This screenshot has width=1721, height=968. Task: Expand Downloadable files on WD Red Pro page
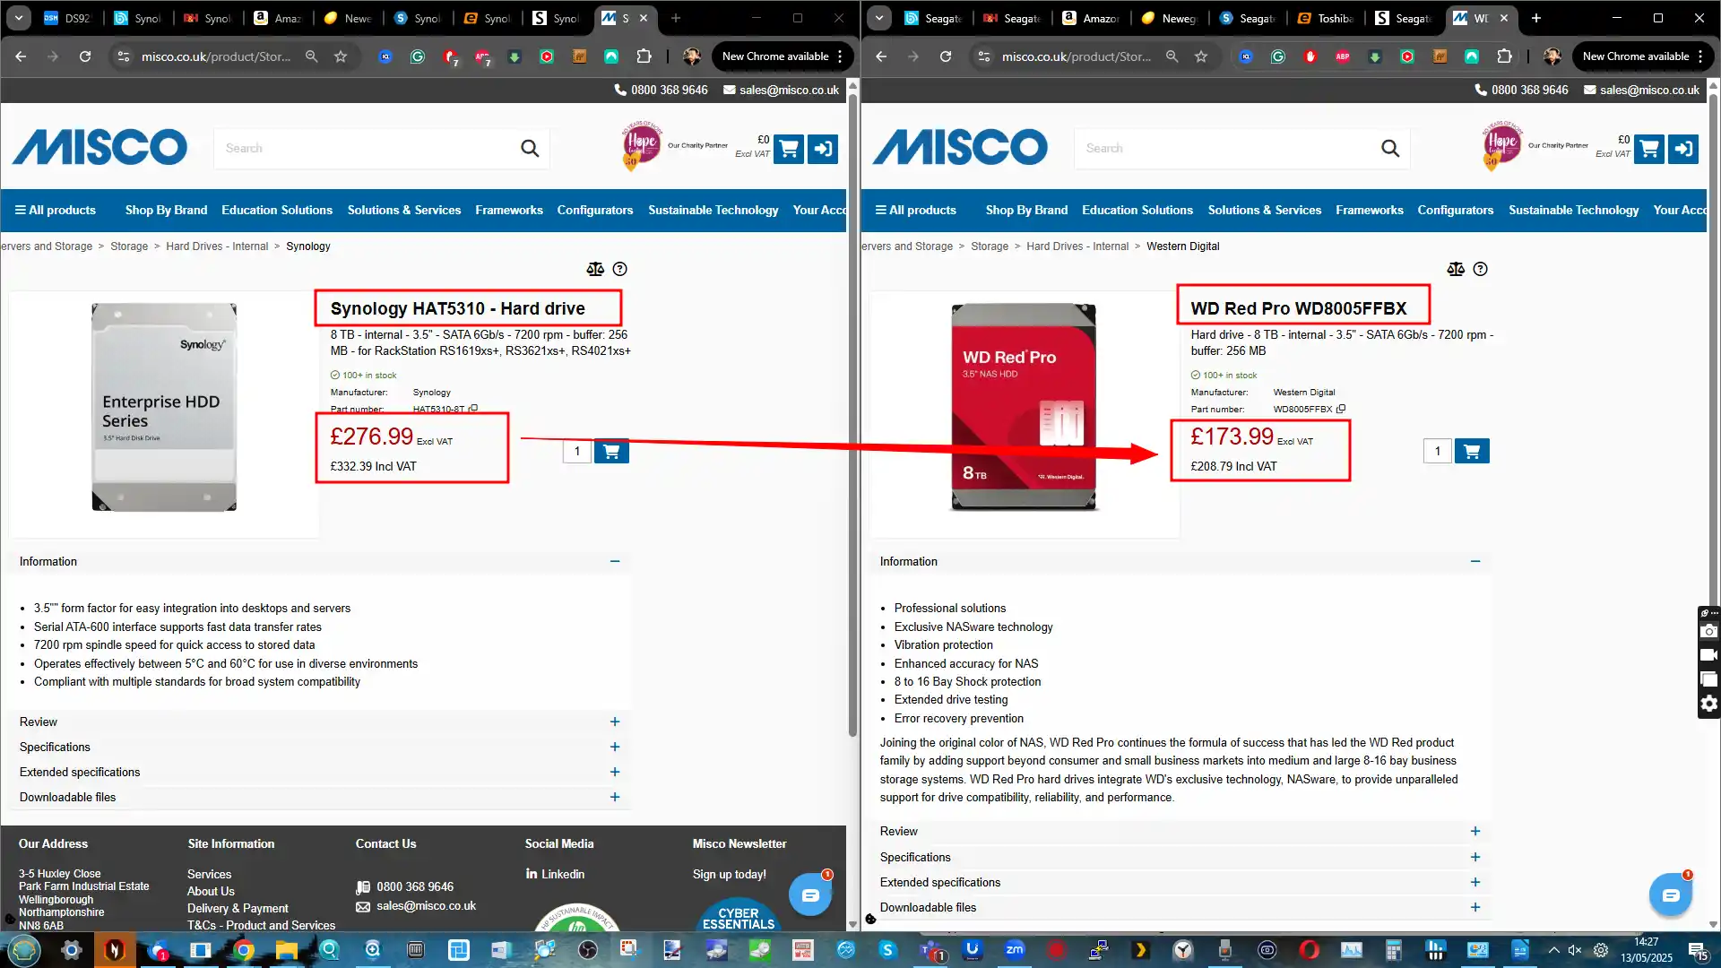tap(1475, 908)
